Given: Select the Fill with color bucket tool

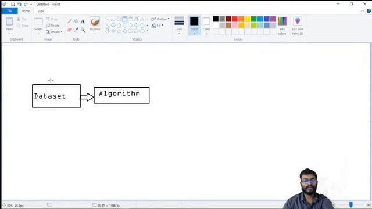Looking at the screenshot, I should coord(76,21).
